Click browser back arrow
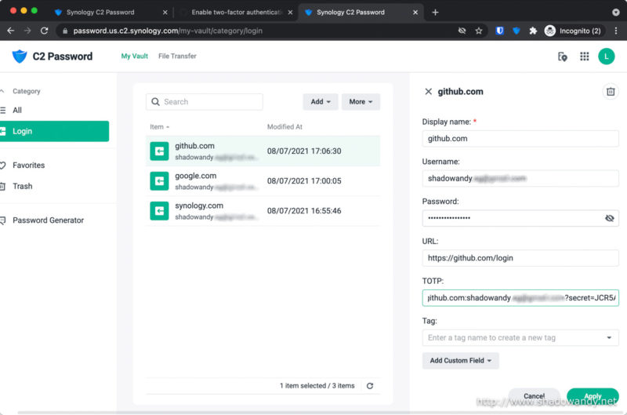 coord(11,31)
